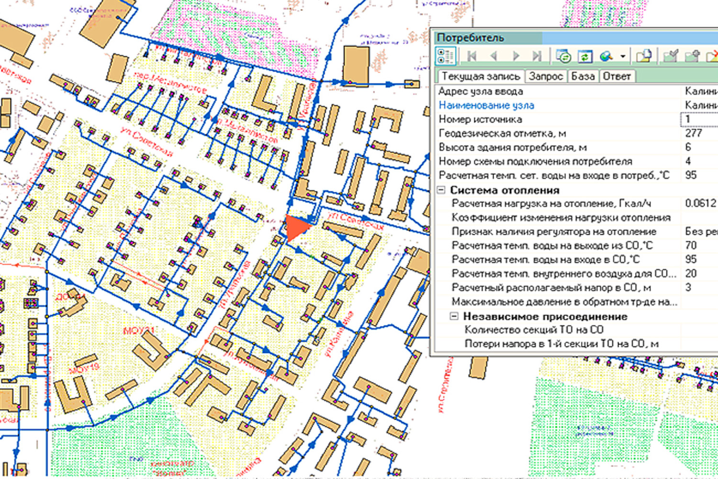Image resolution: width=718 pixels, height=479 pixels.
Task: Click the refresh window icon
Action: [x=584, y=56]
